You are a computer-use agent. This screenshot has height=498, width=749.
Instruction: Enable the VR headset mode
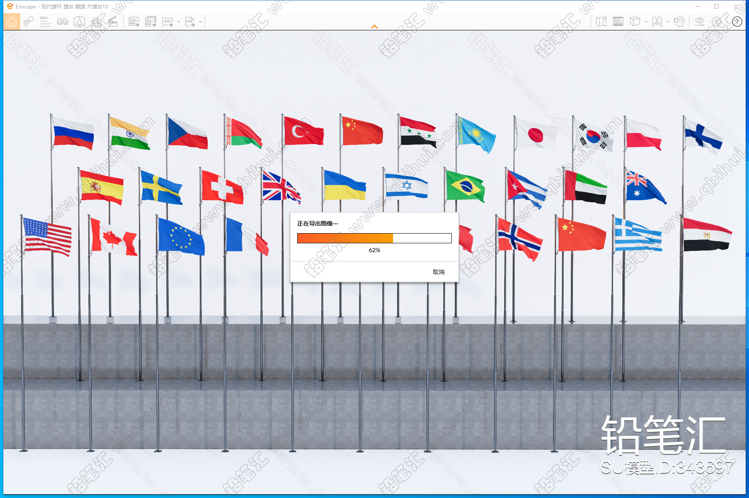pyautogui.click(x=679, y=22)
